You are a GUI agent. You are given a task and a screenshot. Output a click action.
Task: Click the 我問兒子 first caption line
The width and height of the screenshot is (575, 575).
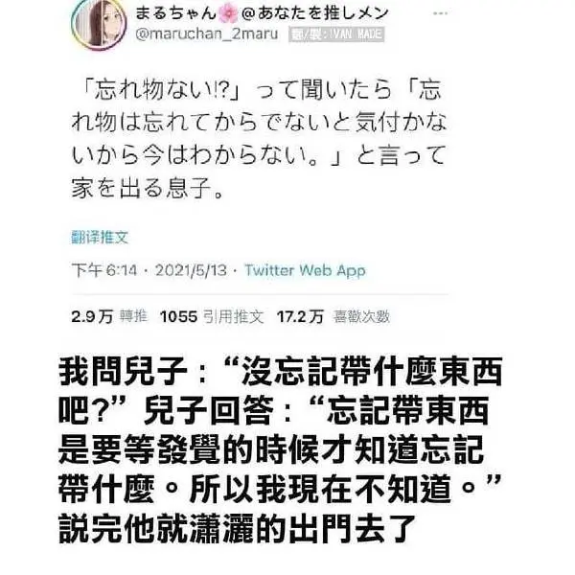(x=281, y=371)
